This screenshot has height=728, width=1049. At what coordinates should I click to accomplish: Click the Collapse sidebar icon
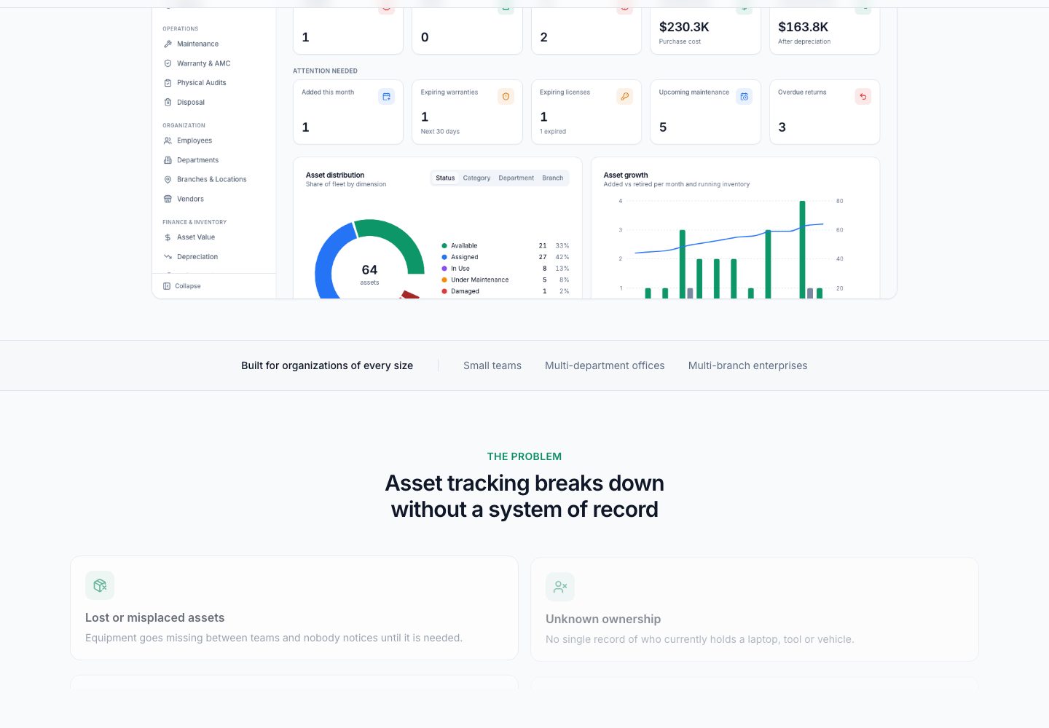pos(167,286)
